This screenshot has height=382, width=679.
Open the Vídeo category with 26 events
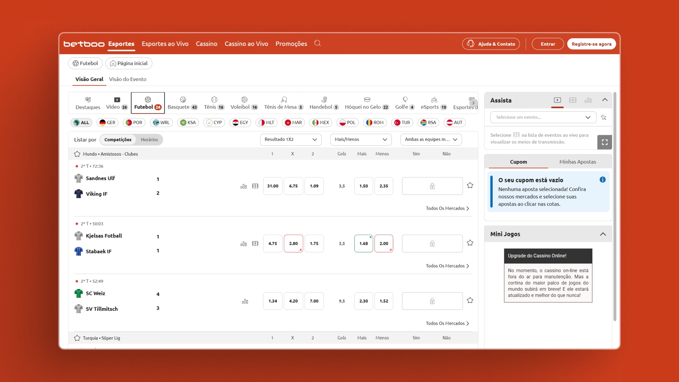tap(117, 103)
